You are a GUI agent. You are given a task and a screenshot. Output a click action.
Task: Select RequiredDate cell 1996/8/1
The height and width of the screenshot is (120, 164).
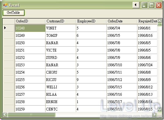(x=147, y=28)
